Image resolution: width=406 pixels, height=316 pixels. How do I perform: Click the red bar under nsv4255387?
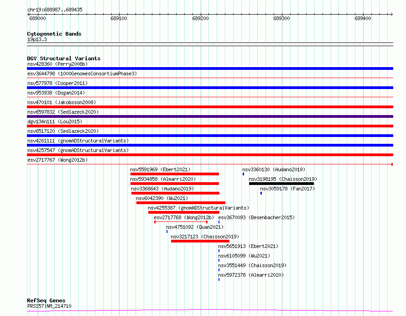click(184, 212)
